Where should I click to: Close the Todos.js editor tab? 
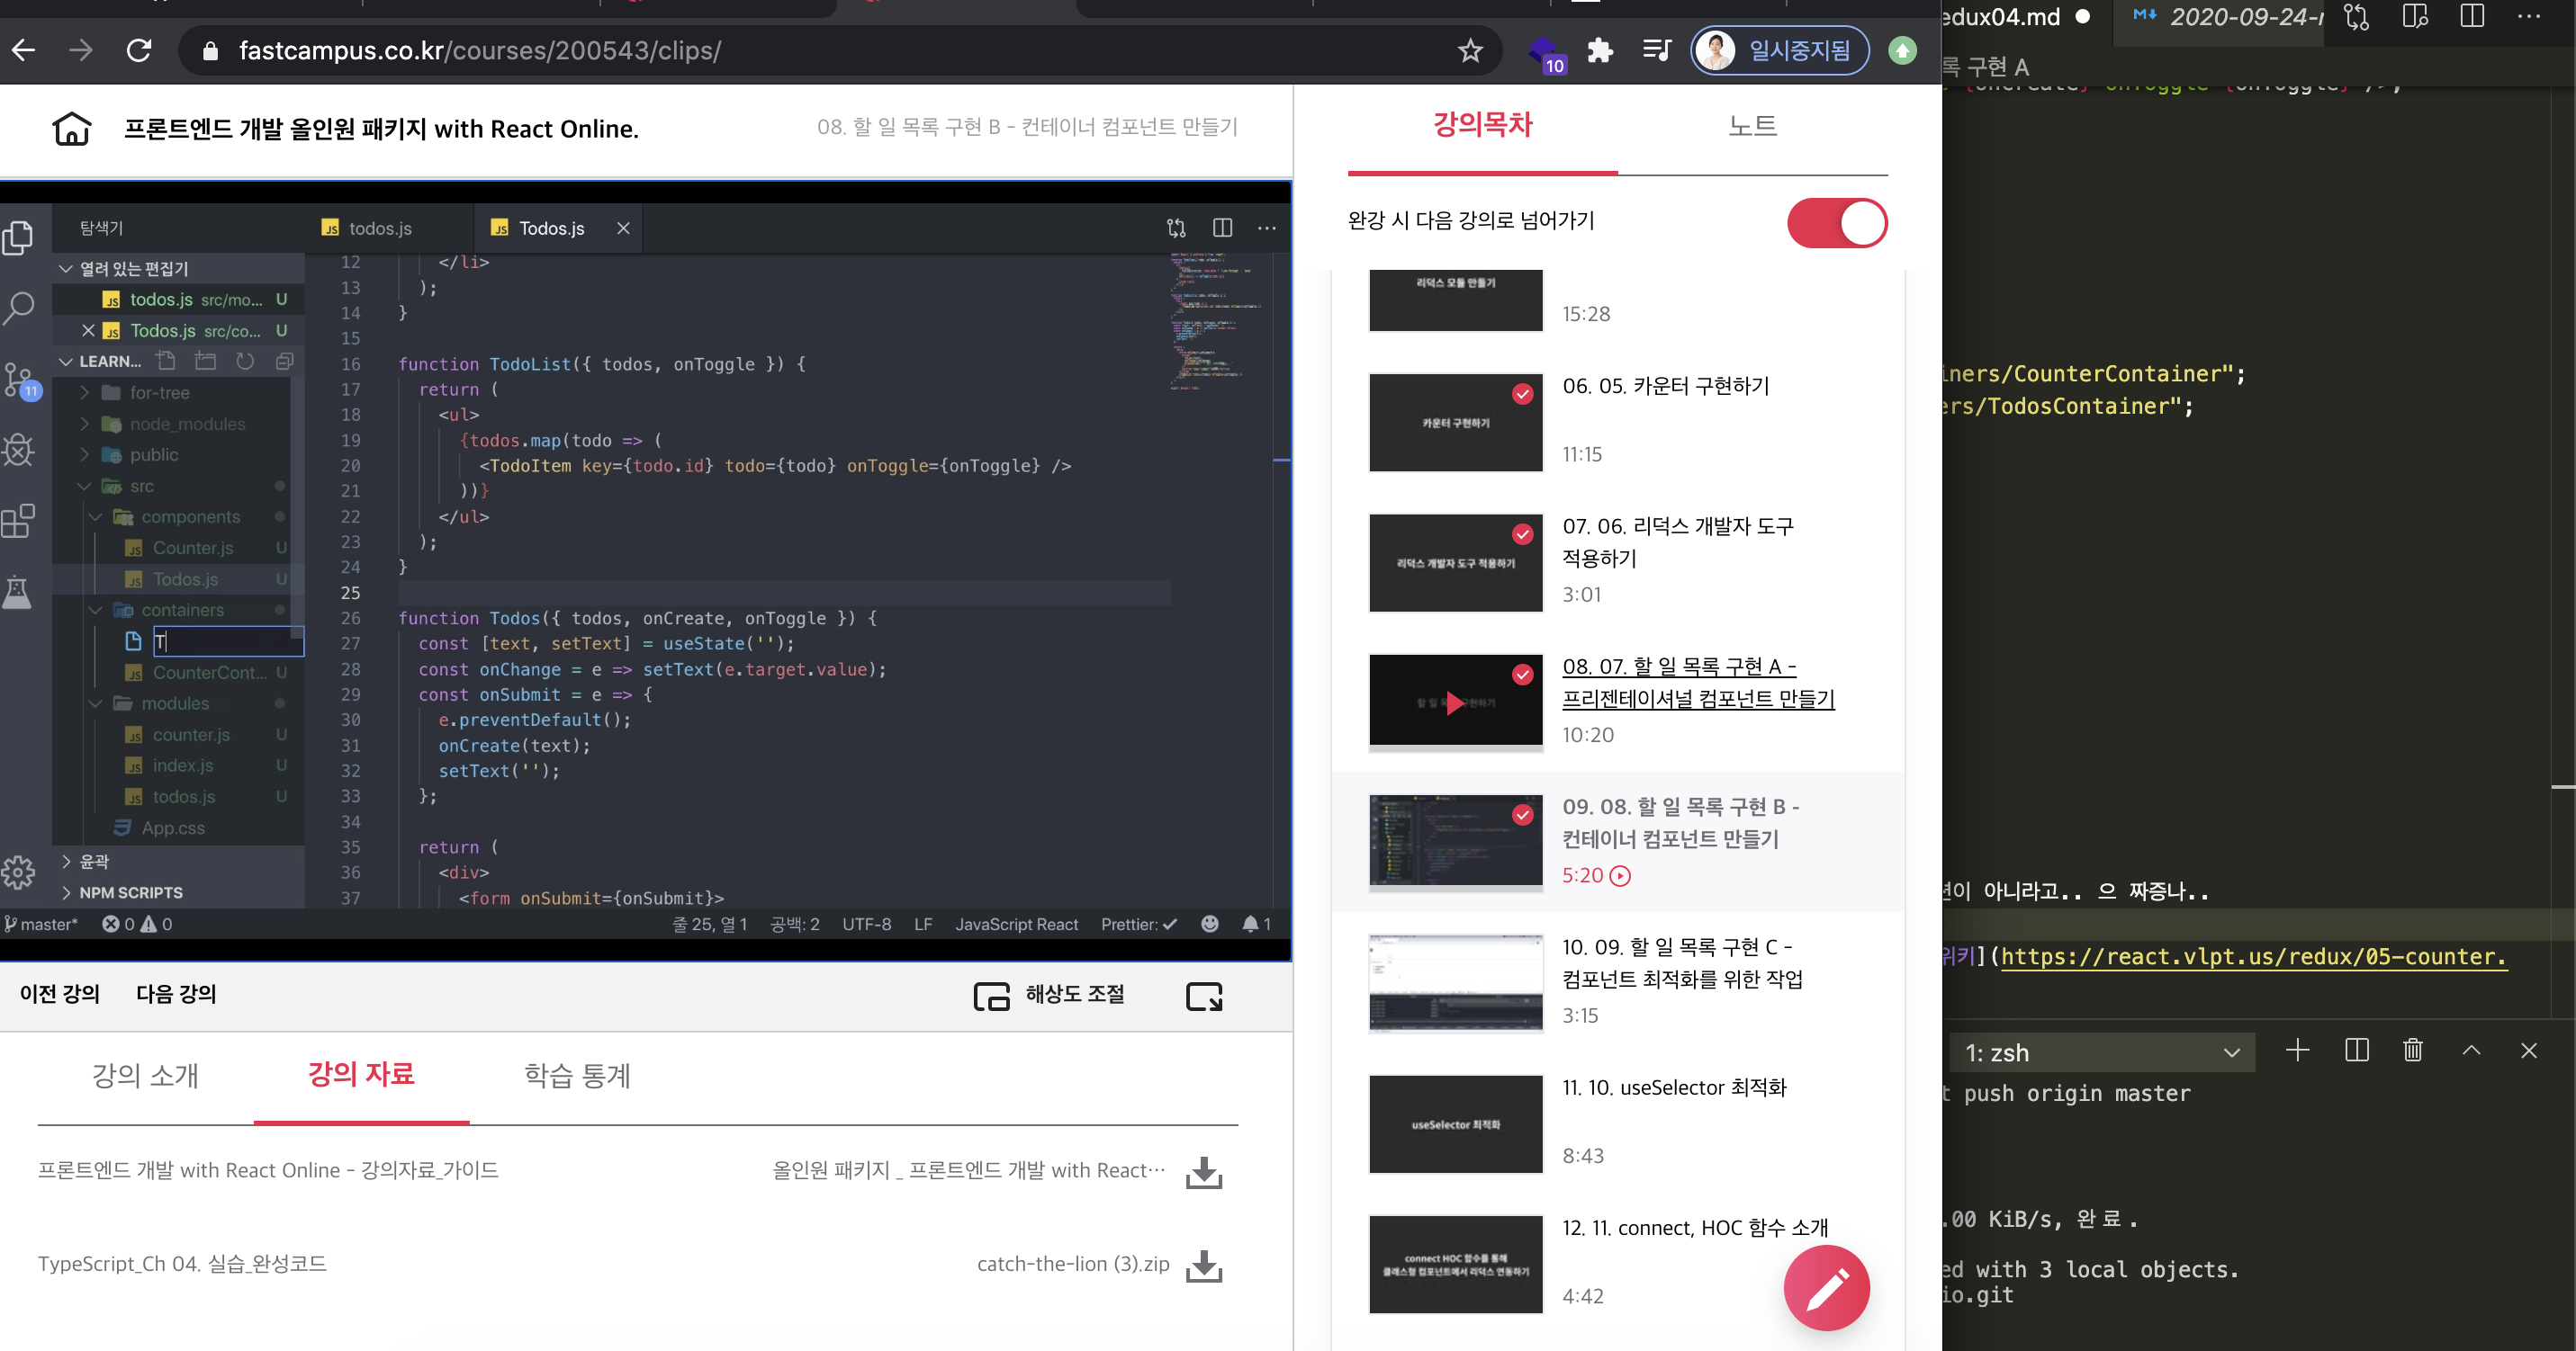(623, 228)
